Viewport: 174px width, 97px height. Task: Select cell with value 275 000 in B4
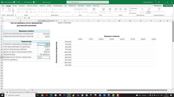tap(44, 34)
